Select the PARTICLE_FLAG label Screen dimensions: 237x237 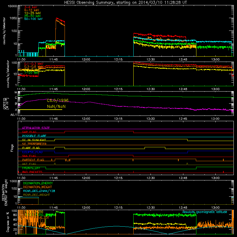tap(33, 160)
